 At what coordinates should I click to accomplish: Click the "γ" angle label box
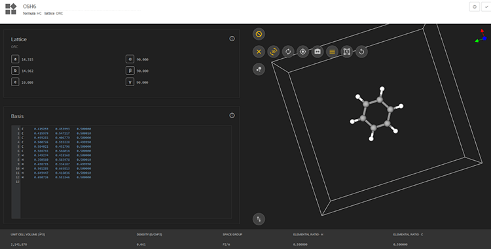tap(130, 82)
